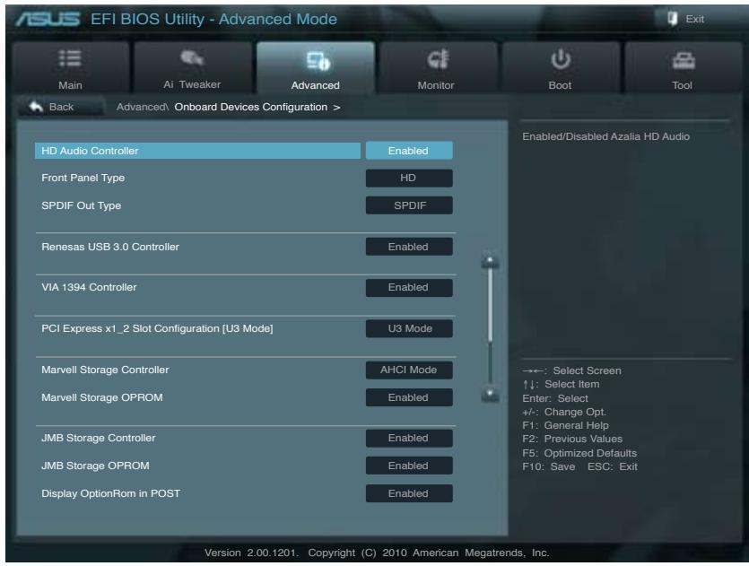Screen dimensions: 749x566
Task: Toggle Display OptionRom in POST value
Action: (409, 493)
